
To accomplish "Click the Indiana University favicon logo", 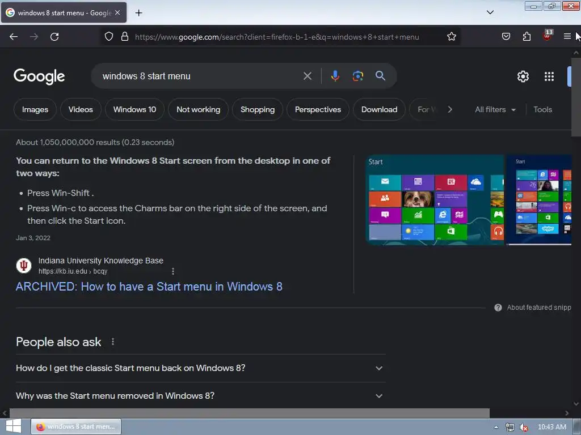I will coord(24,266).
